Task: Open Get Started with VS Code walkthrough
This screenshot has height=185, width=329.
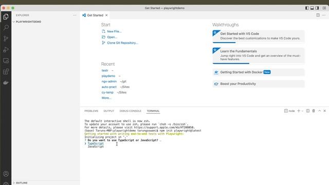Action: 258,36
